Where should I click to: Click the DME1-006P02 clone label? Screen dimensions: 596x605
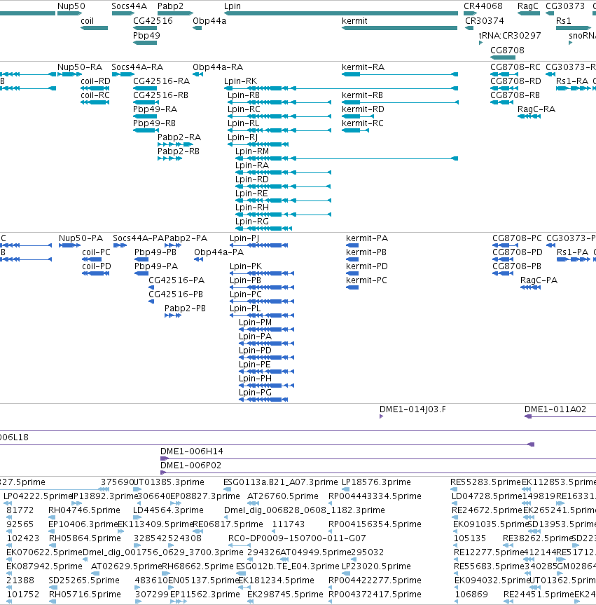point(190,465)
